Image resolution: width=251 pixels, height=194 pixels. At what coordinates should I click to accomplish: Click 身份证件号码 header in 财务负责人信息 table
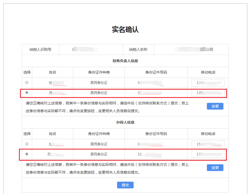156,72
